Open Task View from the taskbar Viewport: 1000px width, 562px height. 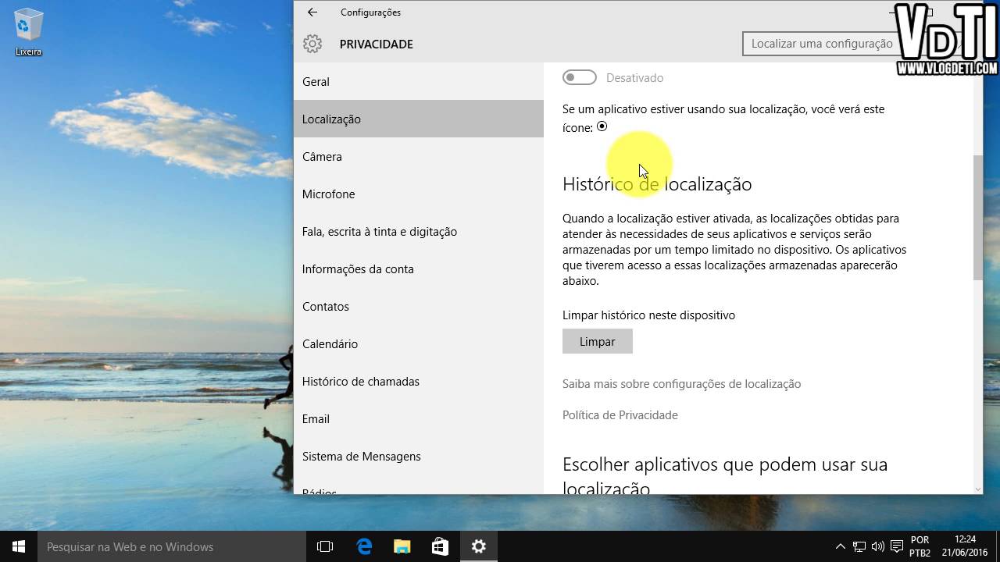pyautogui.click(x=324, y=546)
